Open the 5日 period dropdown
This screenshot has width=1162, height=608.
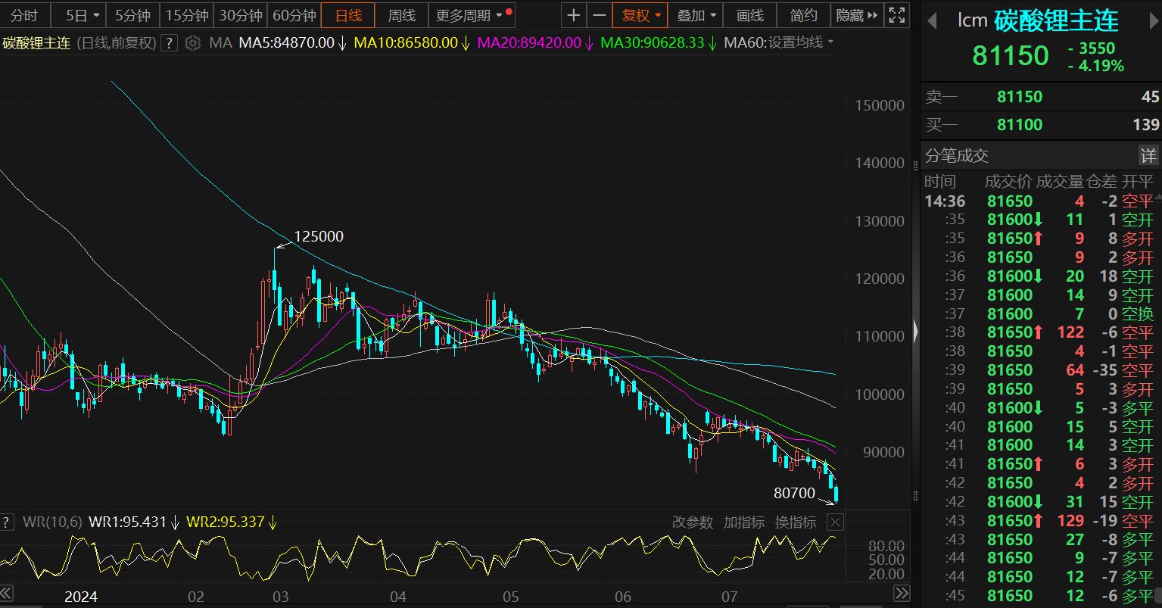click(x=82, y=15)
